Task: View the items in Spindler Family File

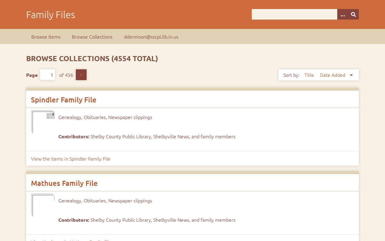Action: pos(71,159)
